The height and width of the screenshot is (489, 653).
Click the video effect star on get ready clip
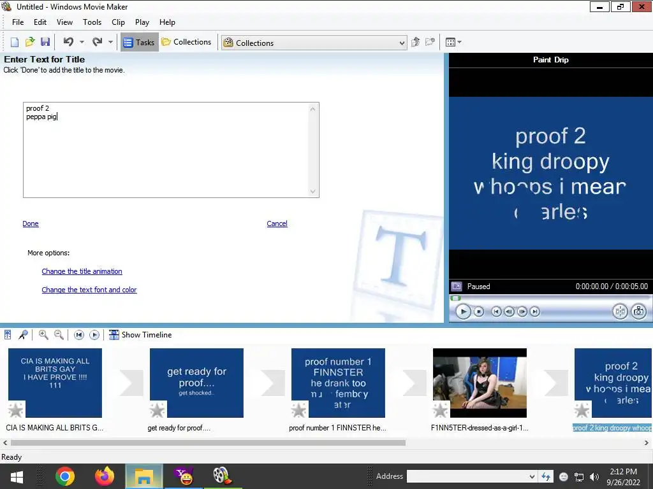point(158,410)
